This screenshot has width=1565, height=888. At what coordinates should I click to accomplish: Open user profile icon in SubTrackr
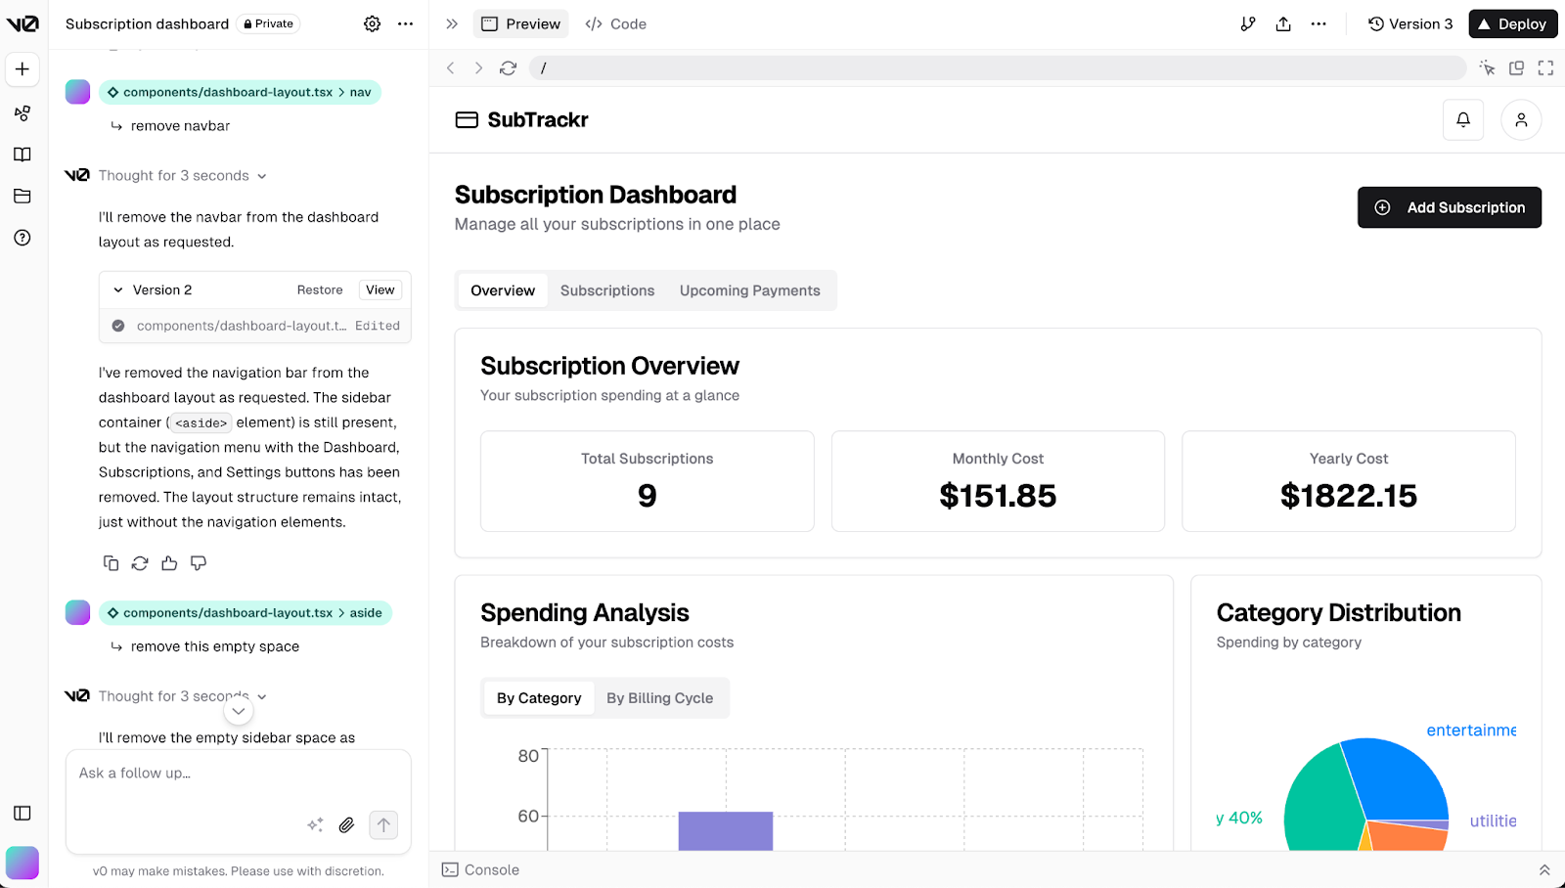[1521, 119]
